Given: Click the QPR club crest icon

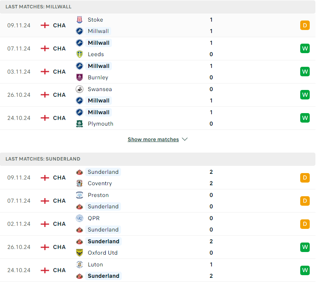Looking at the screenshot, I should point(80,218).
